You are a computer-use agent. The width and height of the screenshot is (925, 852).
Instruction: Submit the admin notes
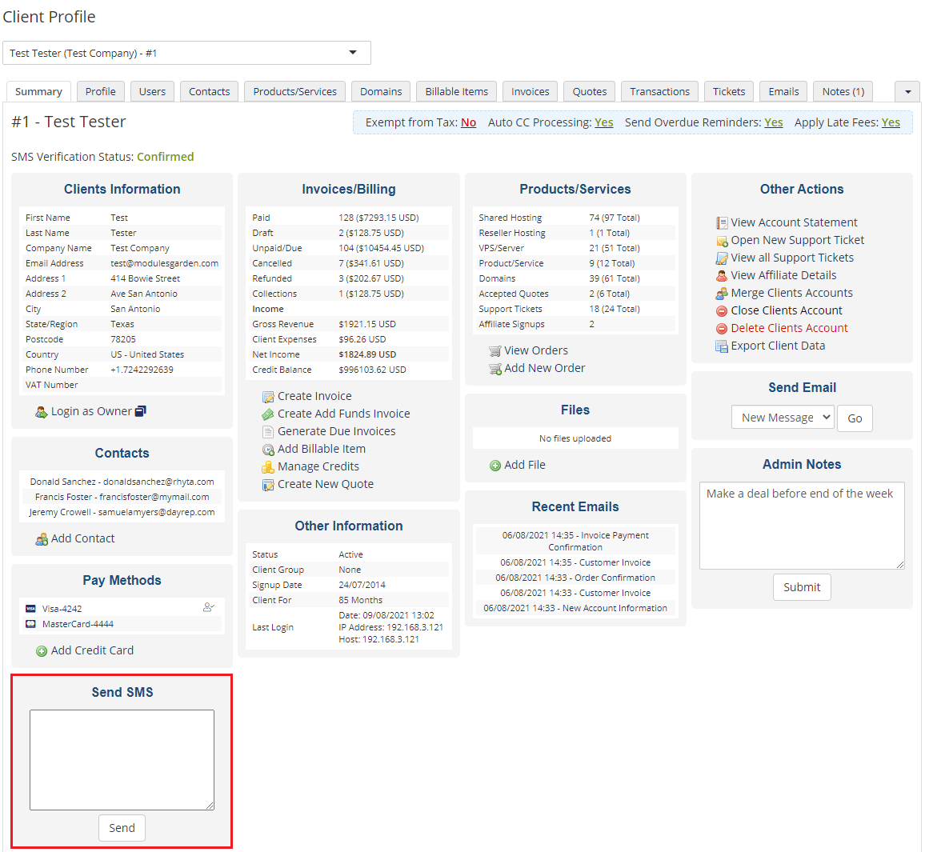click(x=802, y=587)
